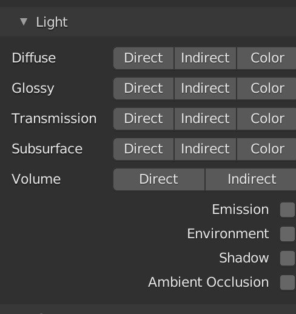Toggle the Glossy Indirect pass
296x314 pixels.
pos(205,89)
